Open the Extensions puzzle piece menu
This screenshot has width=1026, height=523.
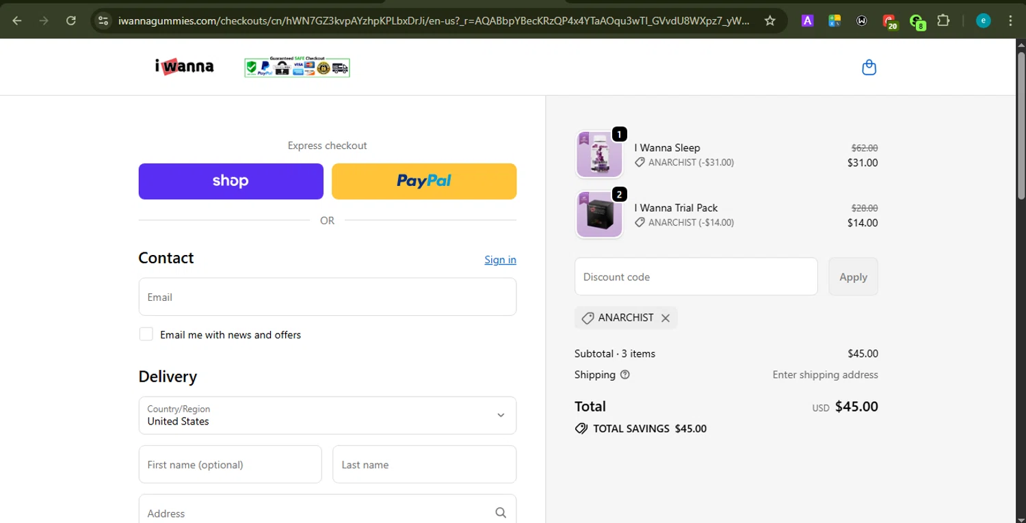943,21
